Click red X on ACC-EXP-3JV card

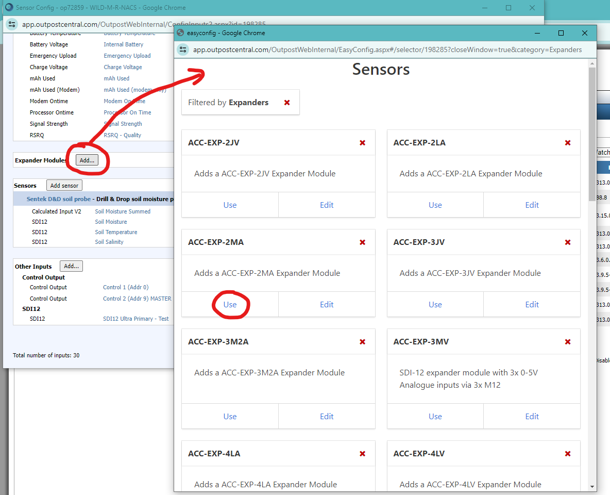tap(568, 242)
